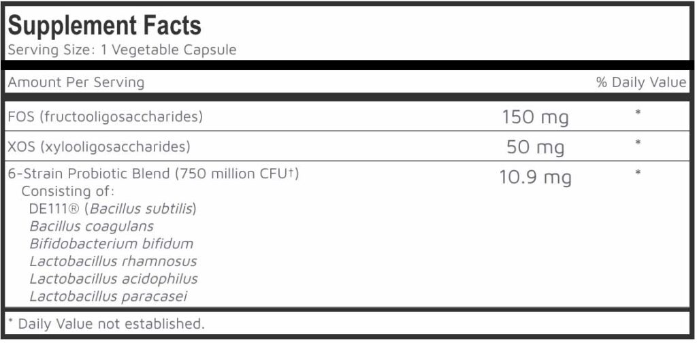Select the Lactobacillus acidophilus strain
Image resolution: width=697 pixels, height=343 pixels.
(x=114, y=279)
